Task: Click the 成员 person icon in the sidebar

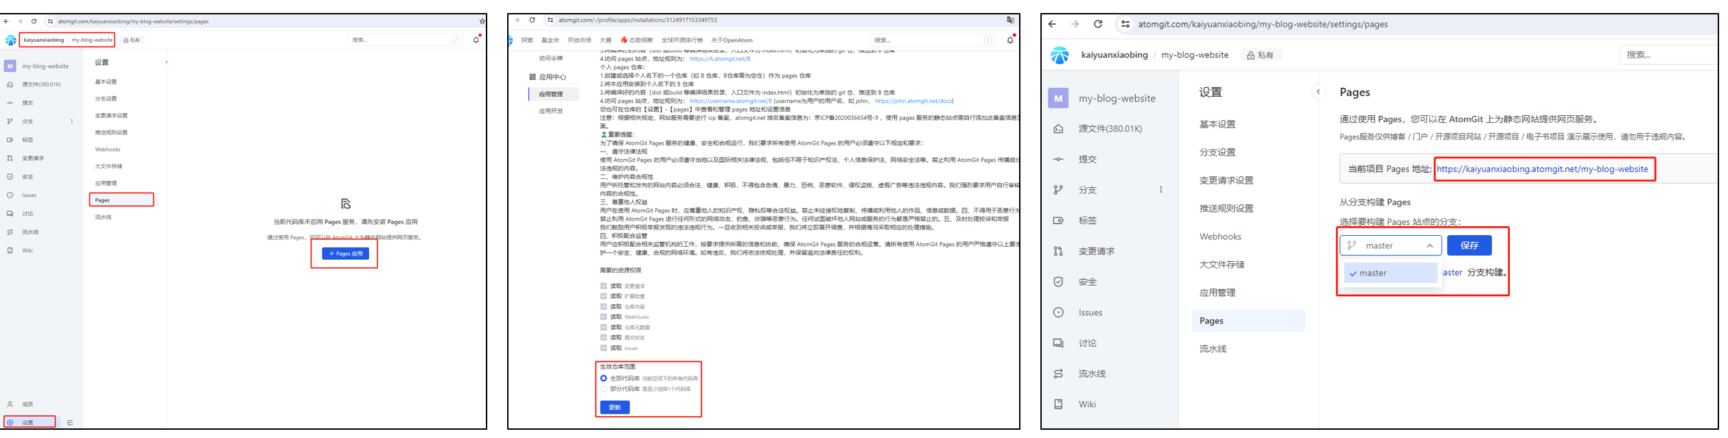Action: [x=10, y=405]
